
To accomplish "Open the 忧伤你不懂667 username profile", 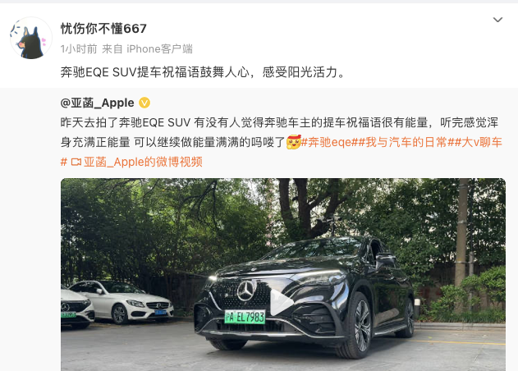I will 103,29.
